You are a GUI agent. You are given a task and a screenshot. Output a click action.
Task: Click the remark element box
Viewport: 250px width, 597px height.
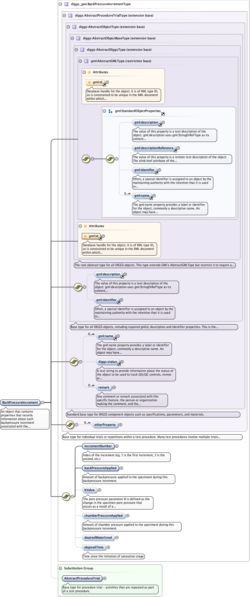click(104, 387)
